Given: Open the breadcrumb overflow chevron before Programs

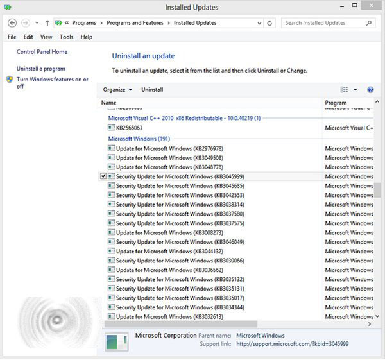Looking at the screenshot, I should (x=67, y=23).
